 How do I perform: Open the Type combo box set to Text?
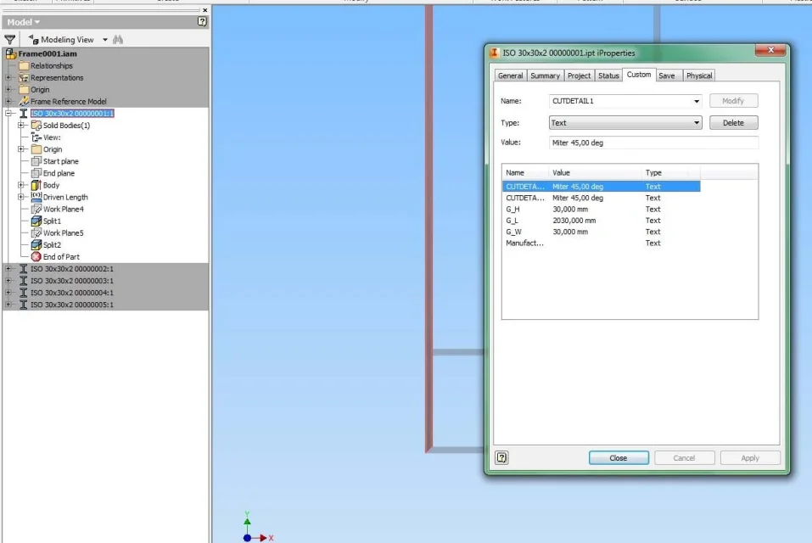pyautogui.click(x=625, y=123)
